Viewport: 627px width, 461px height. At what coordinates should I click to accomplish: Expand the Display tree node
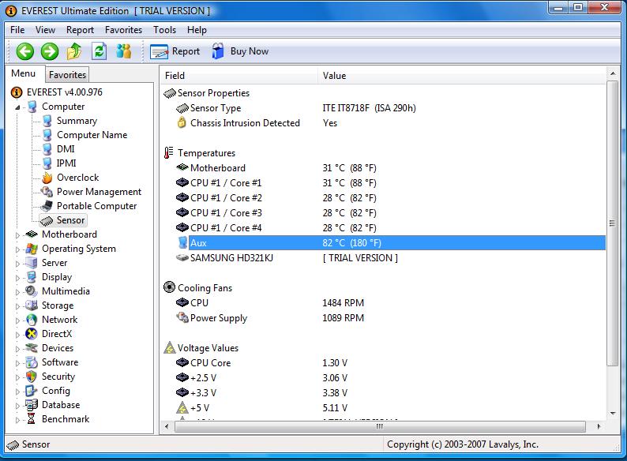(x=17, y=278)
